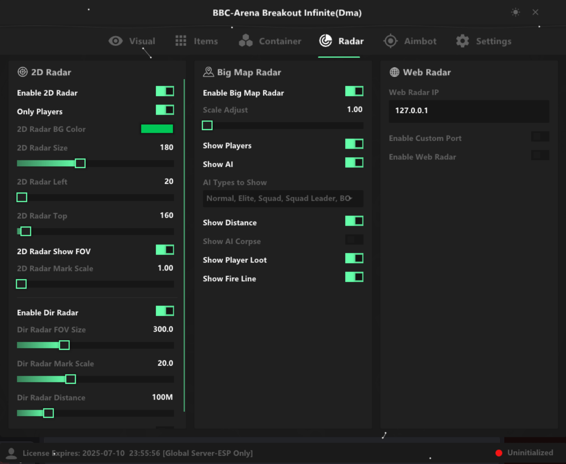566x464 pixels.
Task: Close the BBC-Arena Breakout Infinite window
Action: tap(536, 12)
